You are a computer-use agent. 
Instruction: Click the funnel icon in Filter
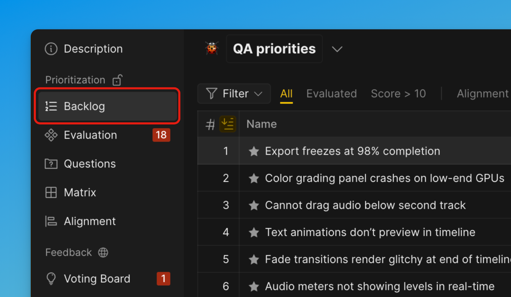(x=211, y=93)
